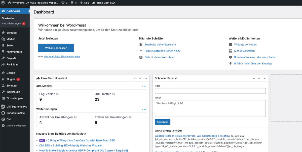Screen dimensions: 302x152
Task: Open the Menüs verwalten link
Action: coord(244,51)
